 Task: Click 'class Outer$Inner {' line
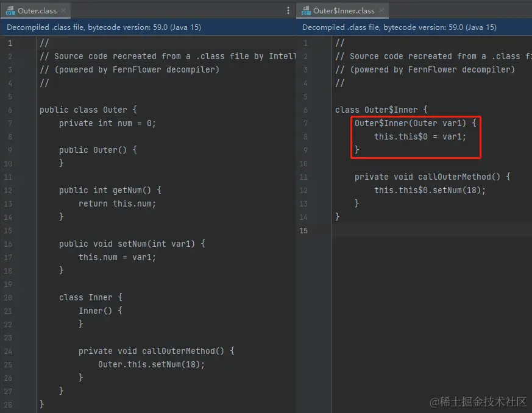point(381,110)
